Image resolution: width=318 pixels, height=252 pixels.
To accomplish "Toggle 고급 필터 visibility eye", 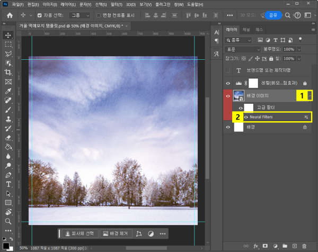I will click(x=241, y=108).
